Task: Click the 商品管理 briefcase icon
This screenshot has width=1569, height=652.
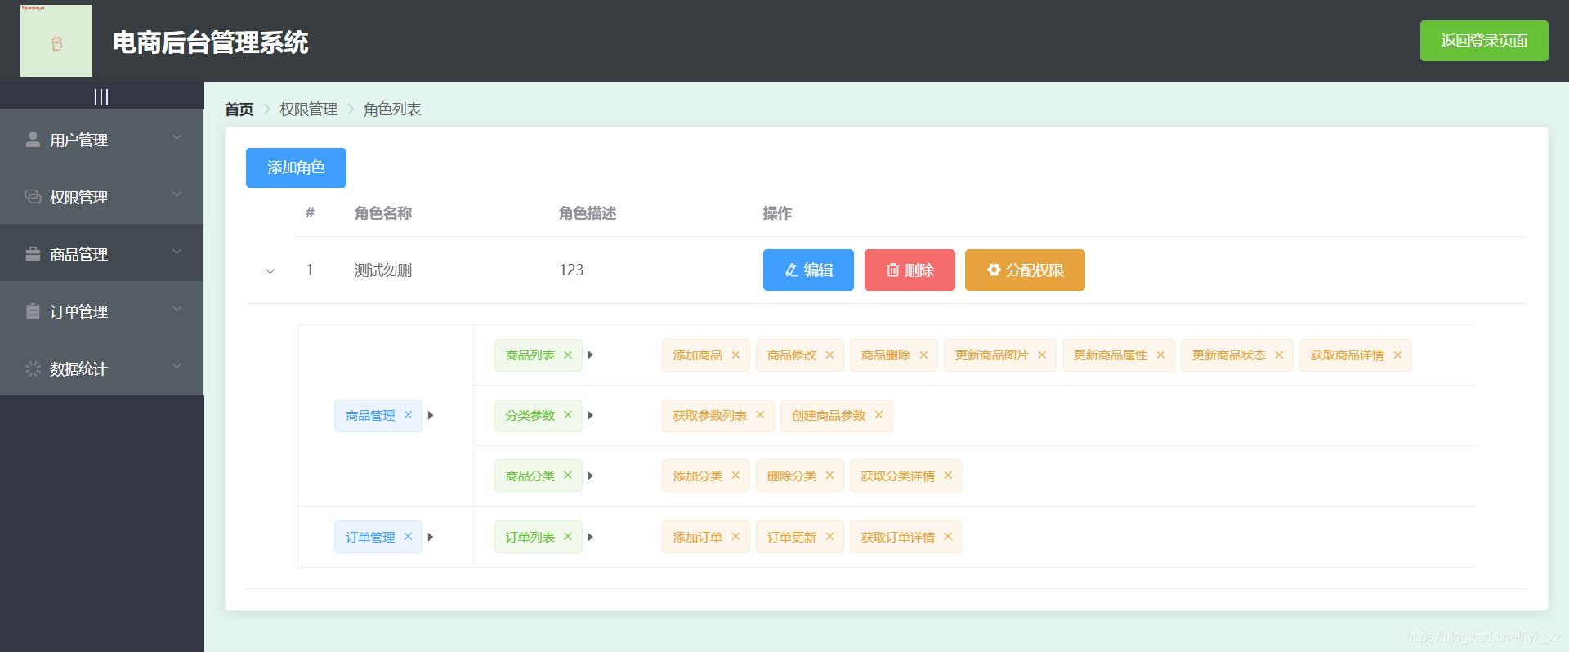Action: 33,253
